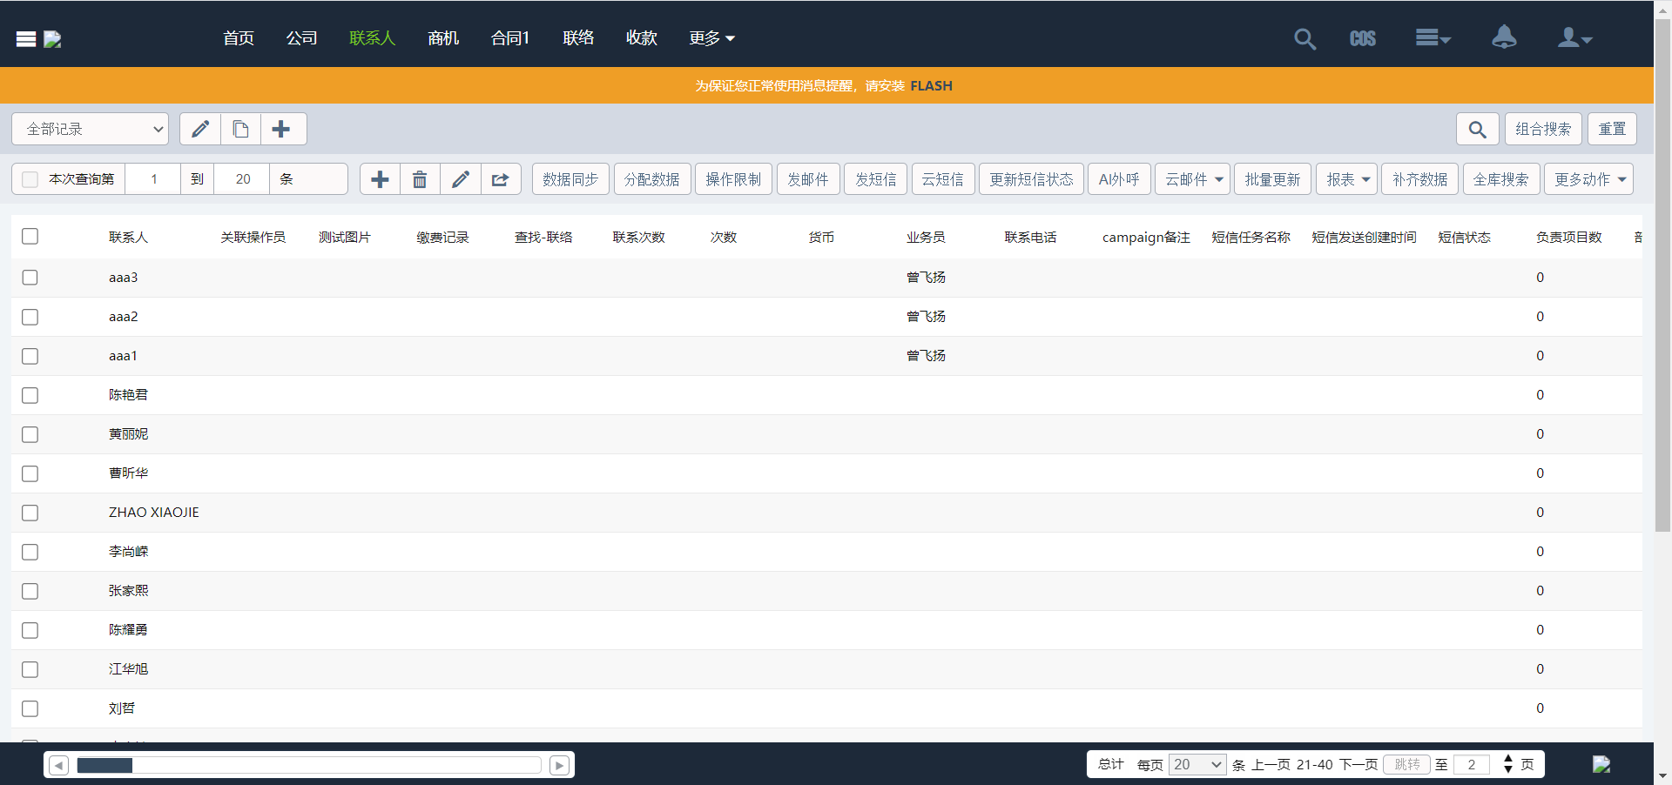This screenshot has width=1672, height=785.
Task: Click the 数据同步 button
Action: pos(570,179)
